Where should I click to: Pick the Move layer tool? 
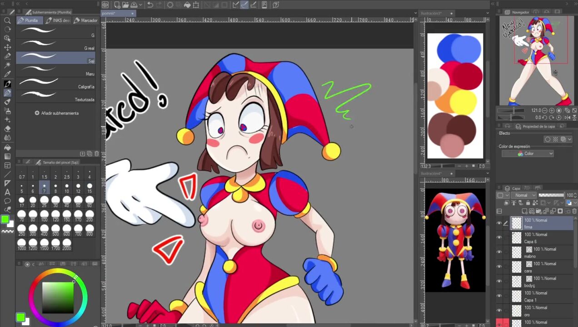[x=7, y=47]
